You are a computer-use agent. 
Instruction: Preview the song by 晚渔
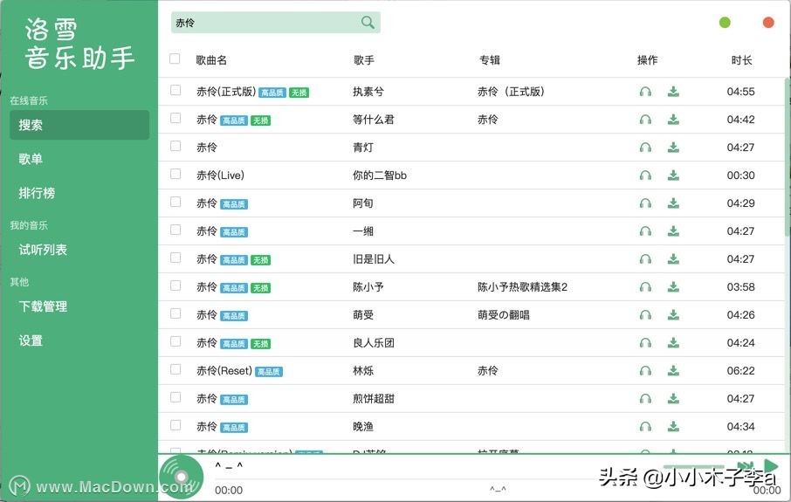pyautogui.click(x=645, y=427)
